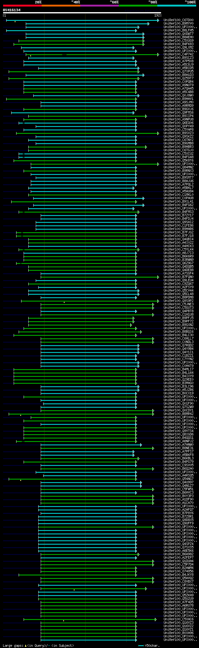This screenshot has width=199, height=648.
Task: Select the UniRef100_A9NUT9 entry
Action: 178,85
